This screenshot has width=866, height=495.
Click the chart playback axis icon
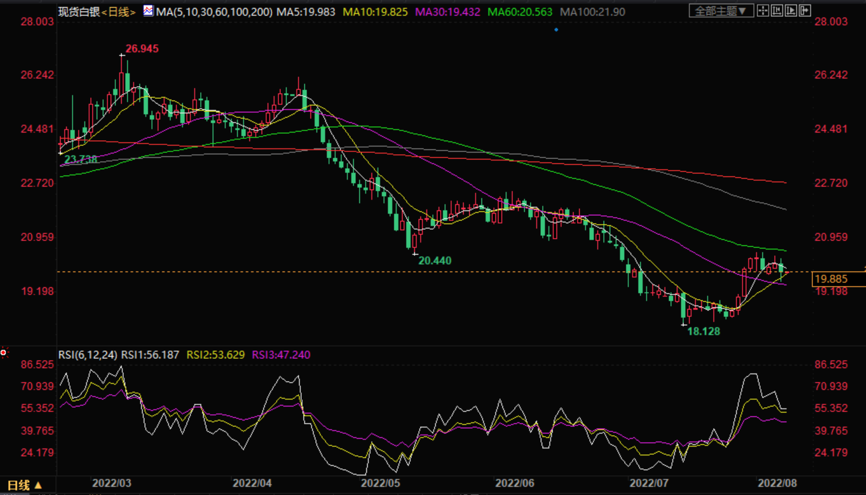click(791, 11)
